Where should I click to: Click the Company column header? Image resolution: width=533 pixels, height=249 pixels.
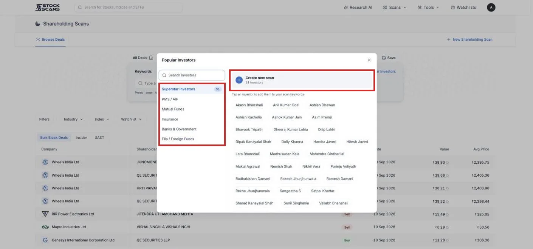click(x=49, y=149)
